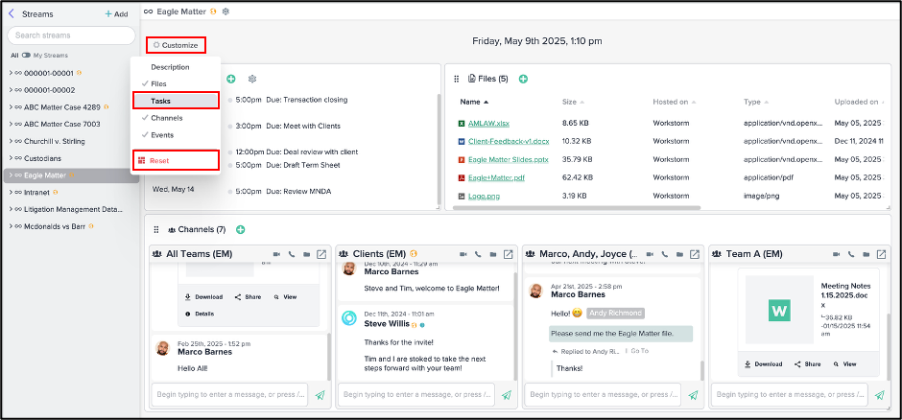Expand the Churchill v. Stirling stream

(x=10, y=141)
